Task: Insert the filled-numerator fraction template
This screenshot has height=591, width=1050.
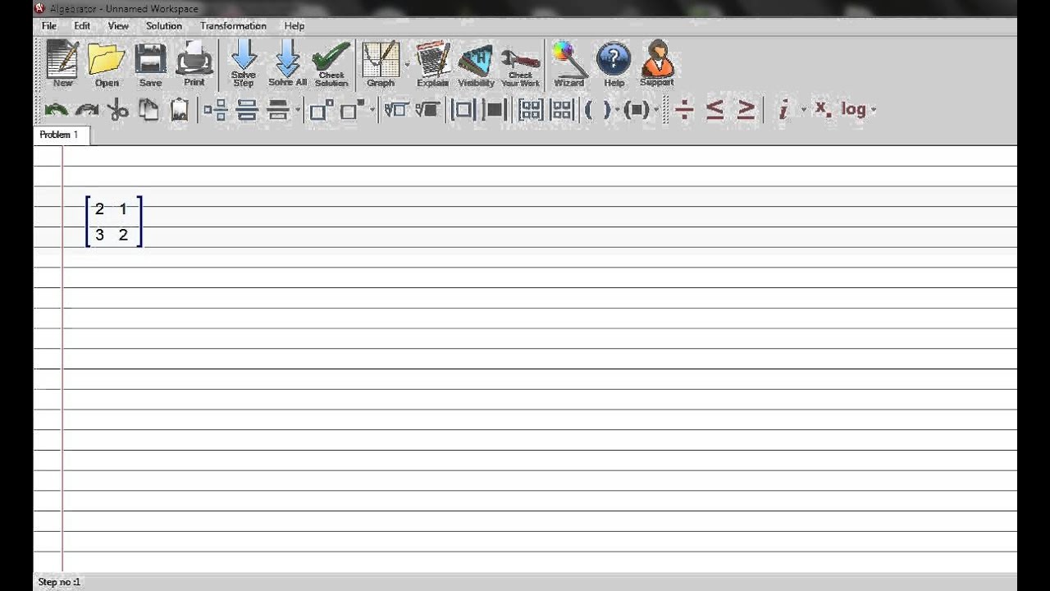Action: tap(279, 109)
